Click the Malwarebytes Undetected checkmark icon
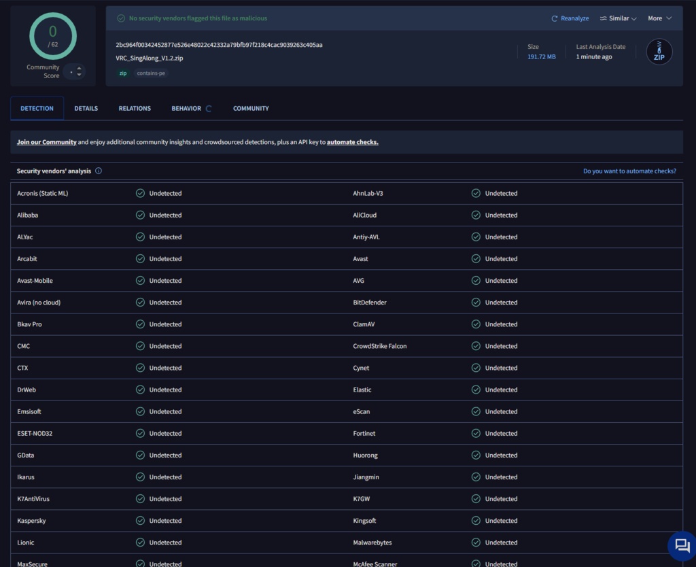The height and width of the screenshot is (567, 696). 476,542
